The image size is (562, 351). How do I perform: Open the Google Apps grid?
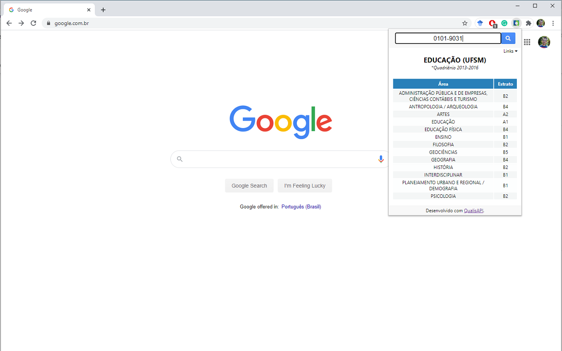[x=527, y=42]
